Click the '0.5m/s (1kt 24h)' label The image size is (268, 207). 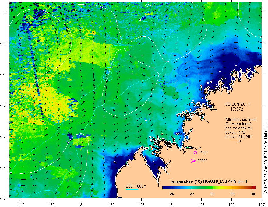tap(239, 137)
